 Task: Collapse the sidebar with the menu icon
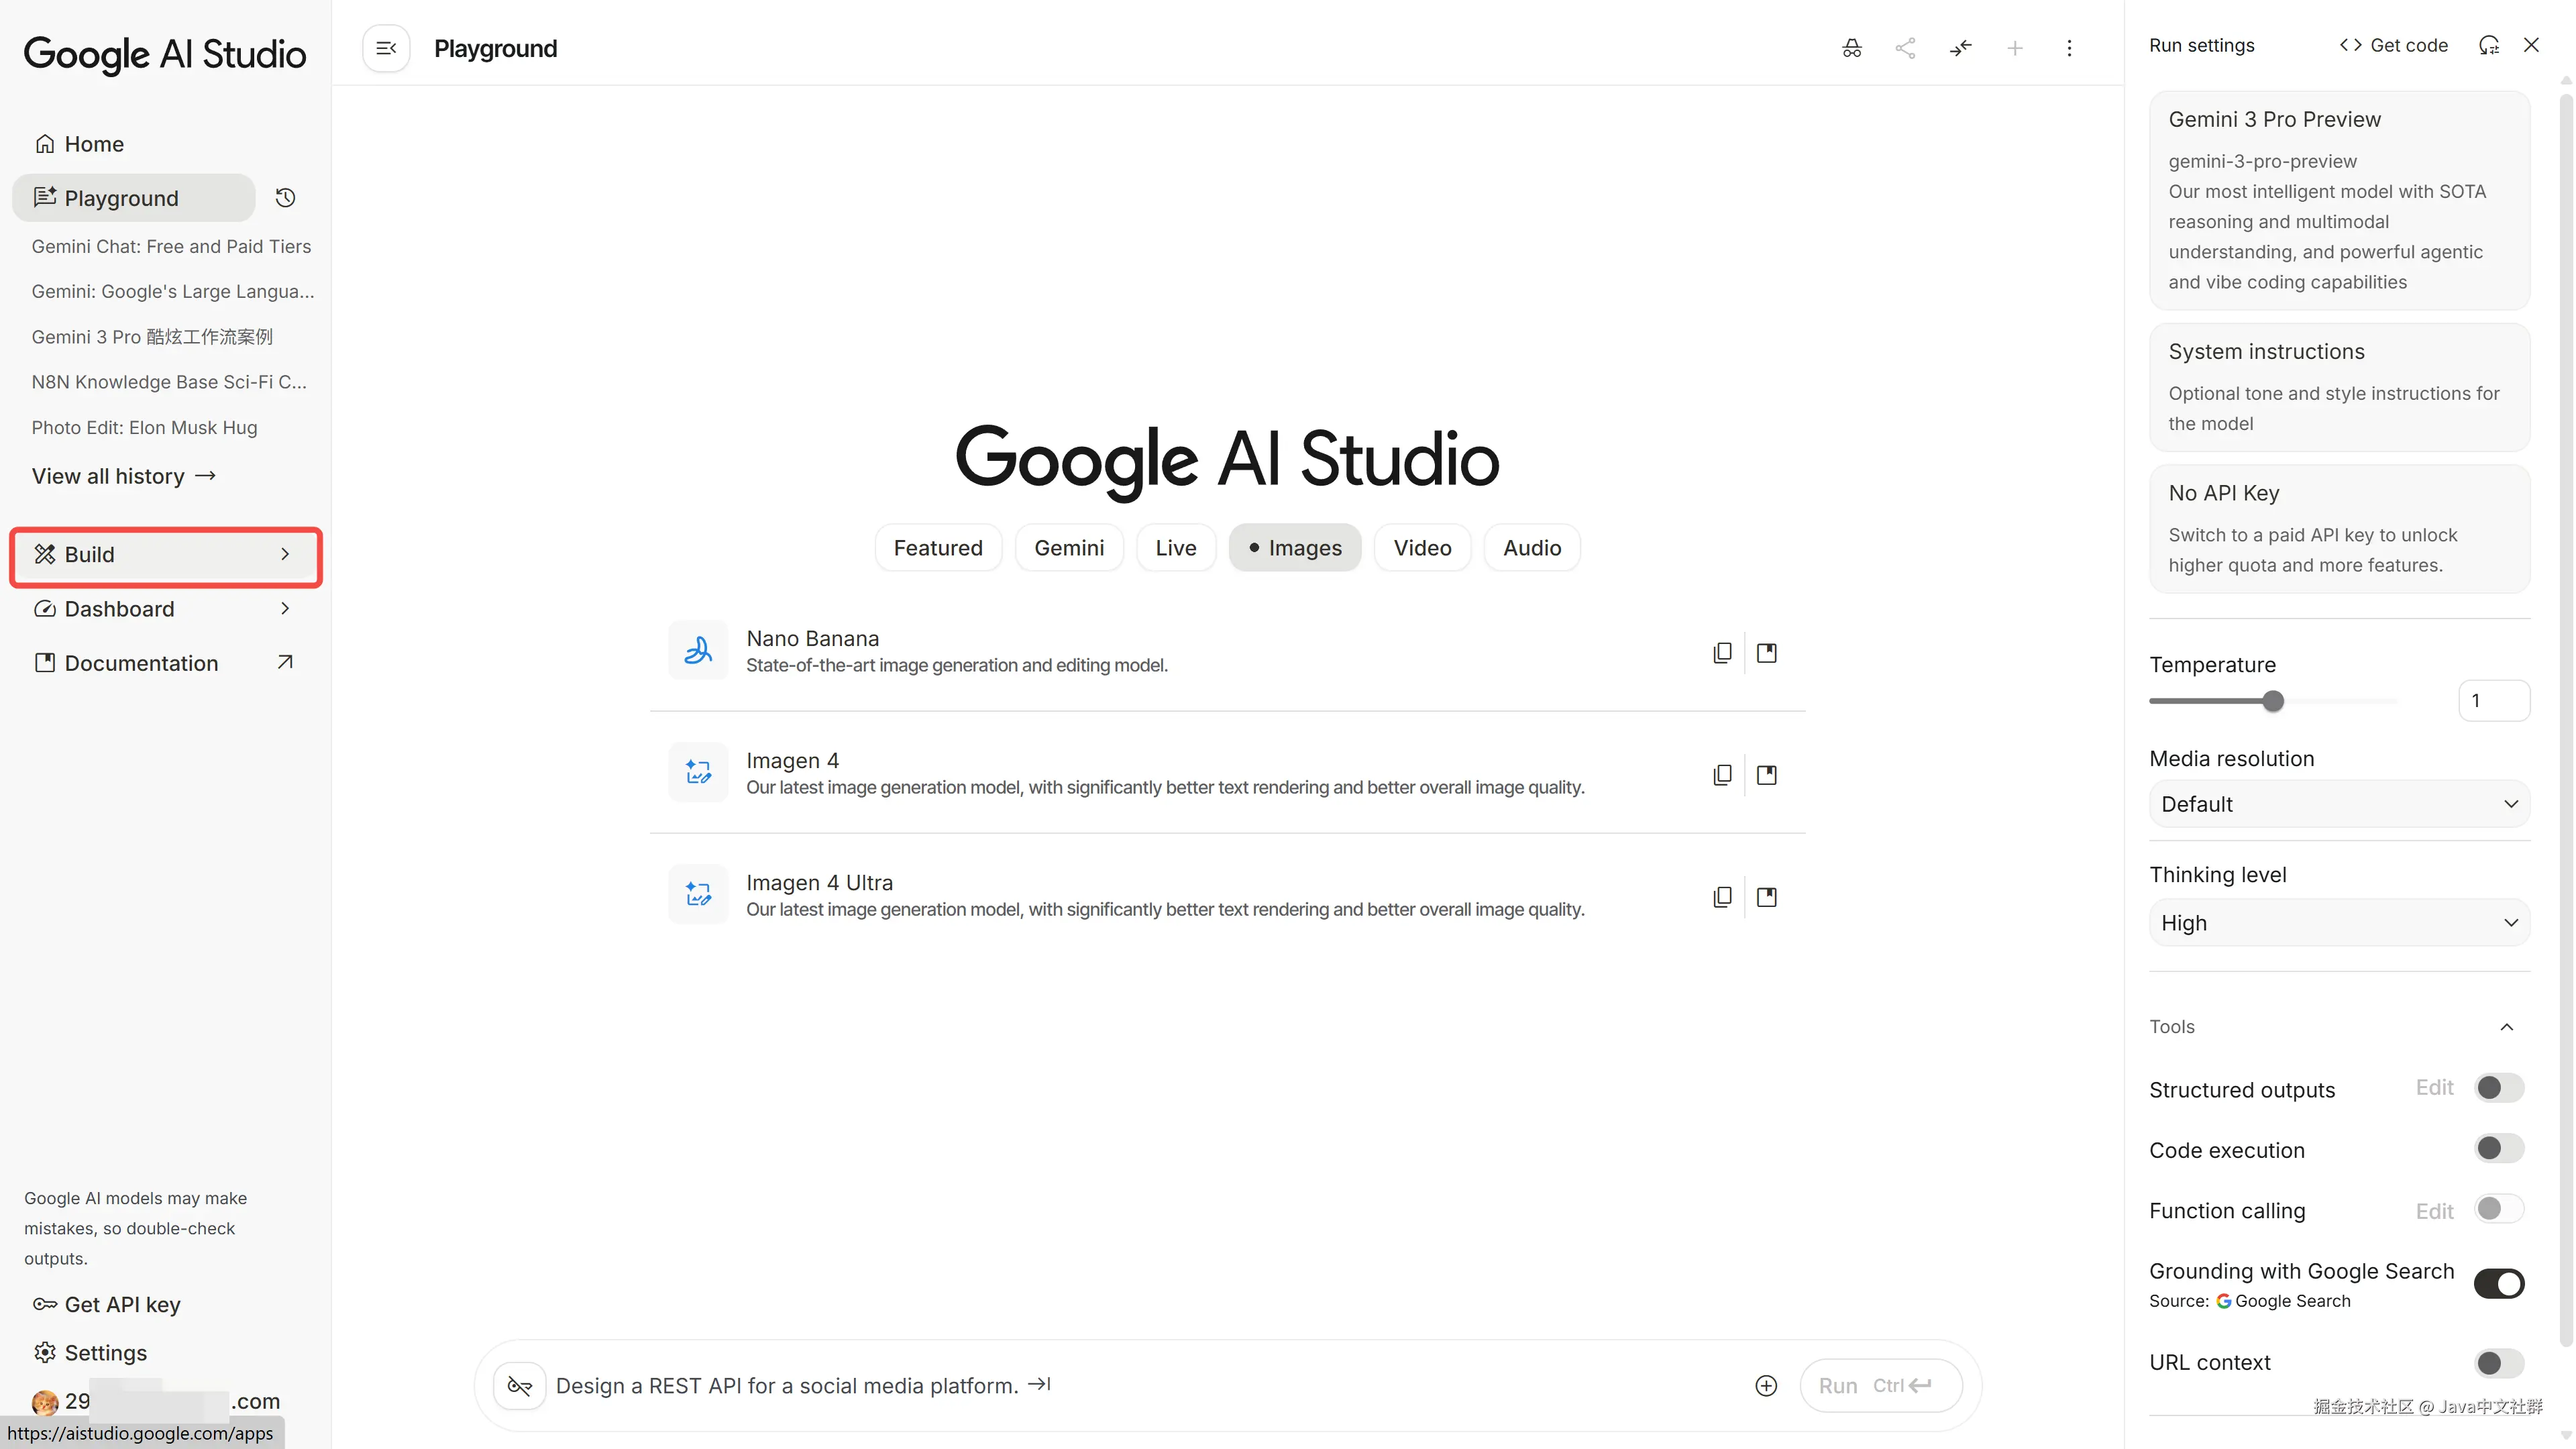coord(386,48)
